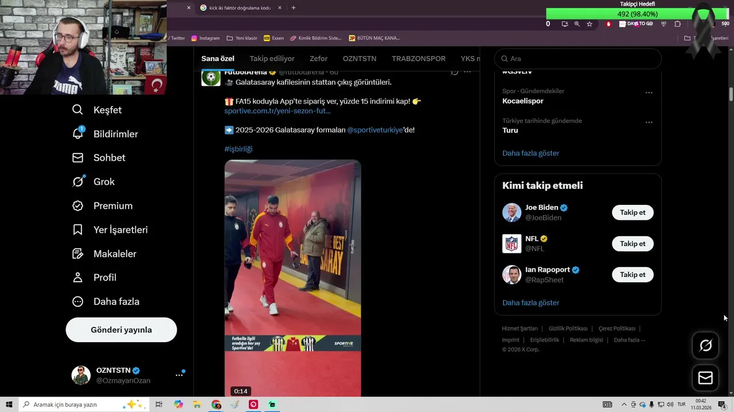
Task: Click floating messages envelope button
Action: point(705,378)
